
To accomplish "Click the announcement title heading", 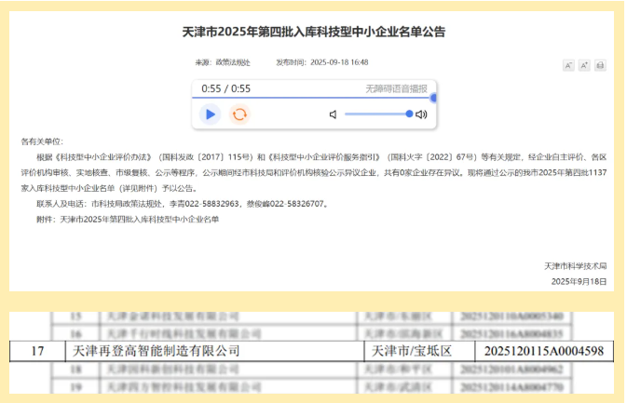I will coord(313,32).
